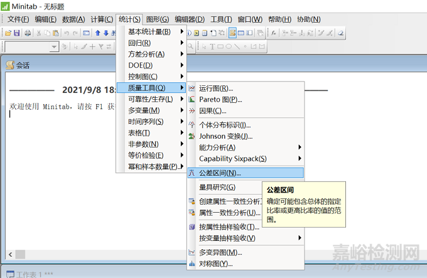427x278 pixels.
Task: Click the Open file toolbar icon
Action: 8,33
